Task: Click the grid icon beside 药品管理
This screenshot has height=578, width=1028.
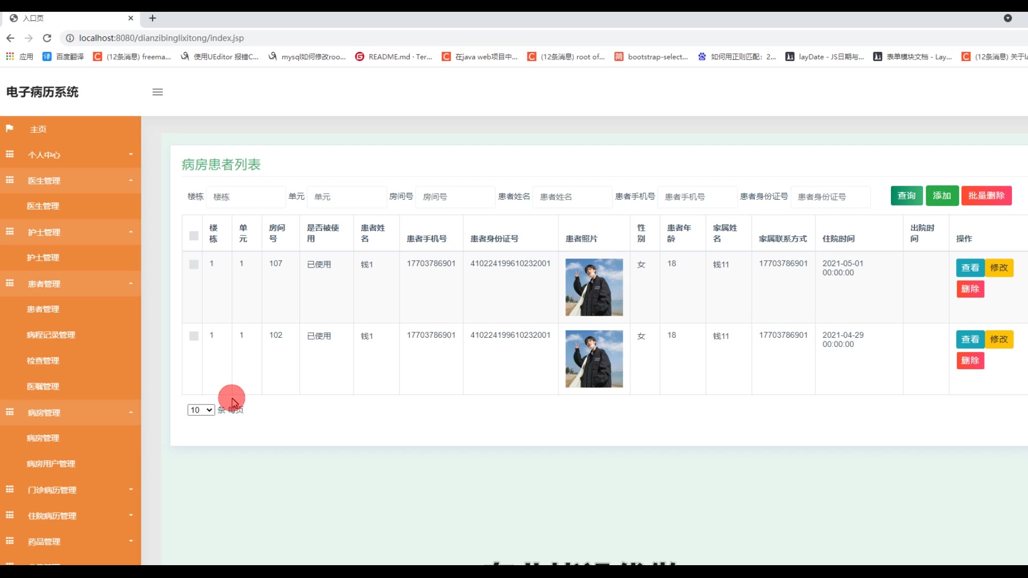Action: point(10,541)
